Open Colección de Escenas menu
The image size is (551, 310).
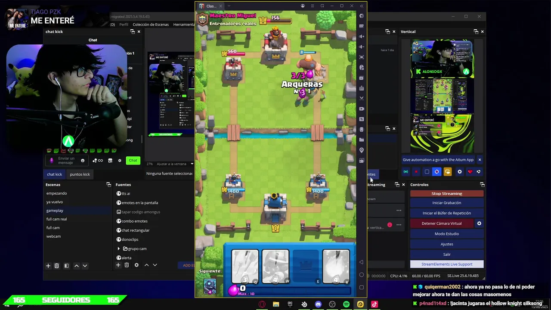(x=151, y=25)
